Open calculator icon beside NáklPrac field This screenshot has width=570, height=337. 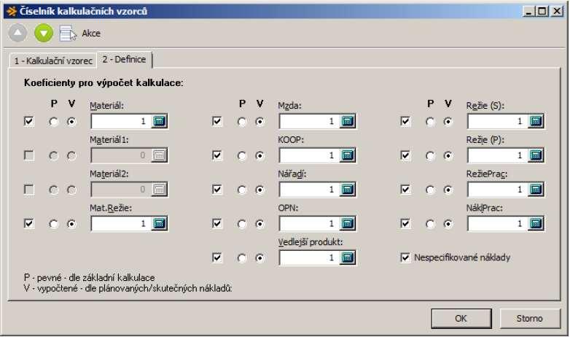(536, 223)
